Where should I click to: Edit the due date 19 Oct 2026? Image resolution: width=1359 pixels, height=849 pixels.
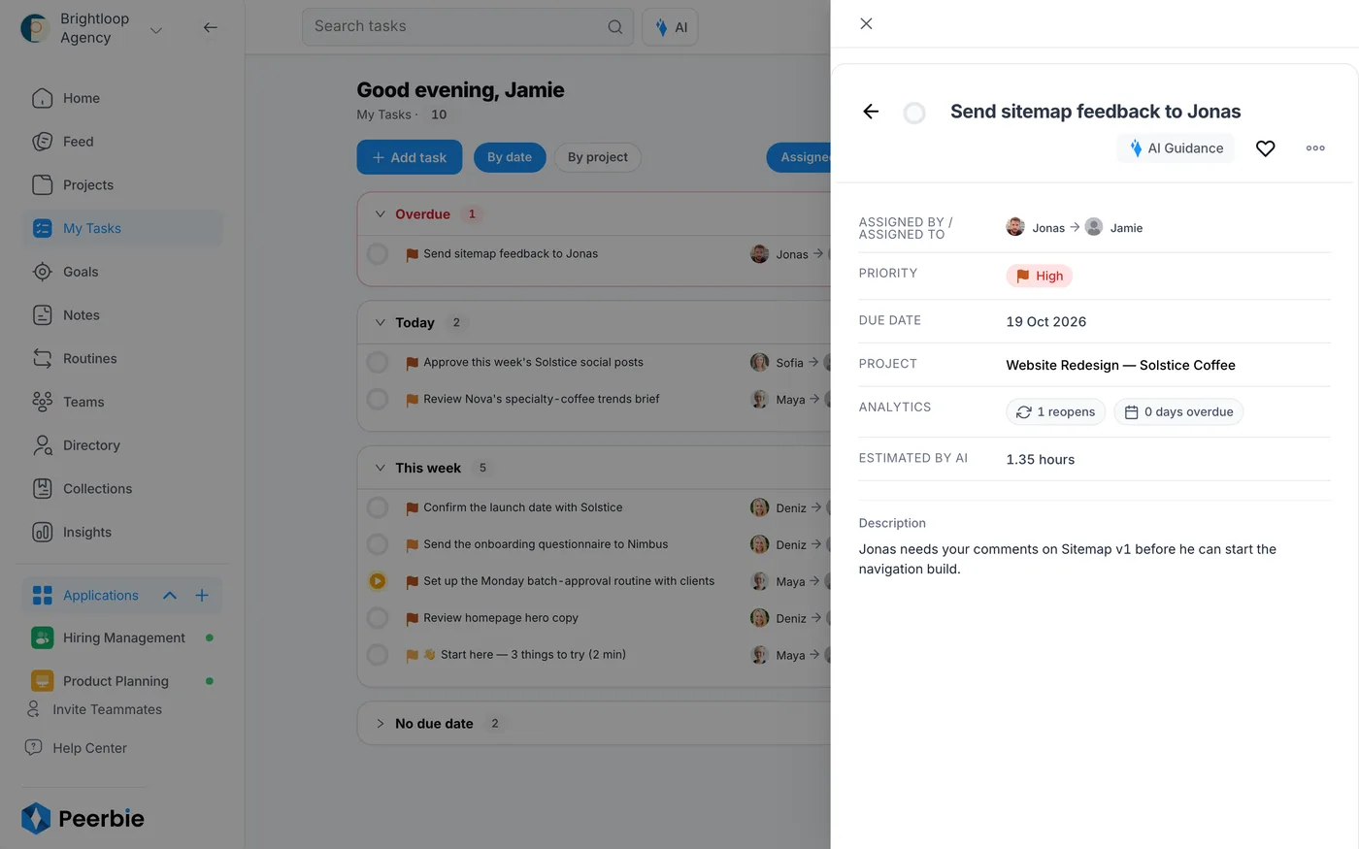pyautogui.click(x=1046, y=321)
